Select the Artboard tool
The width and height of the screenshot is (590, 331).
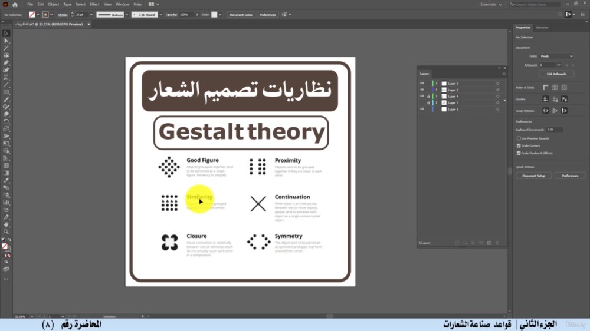[x=6, y=210]
